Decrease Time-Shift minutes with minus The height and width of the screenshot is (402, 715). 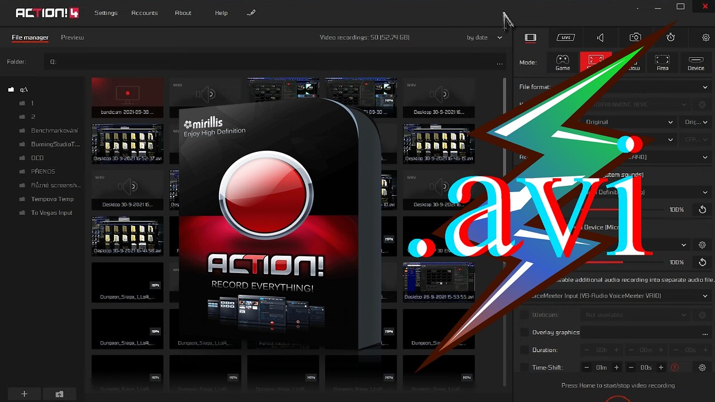pyautogui.click(x=587, y=367)
